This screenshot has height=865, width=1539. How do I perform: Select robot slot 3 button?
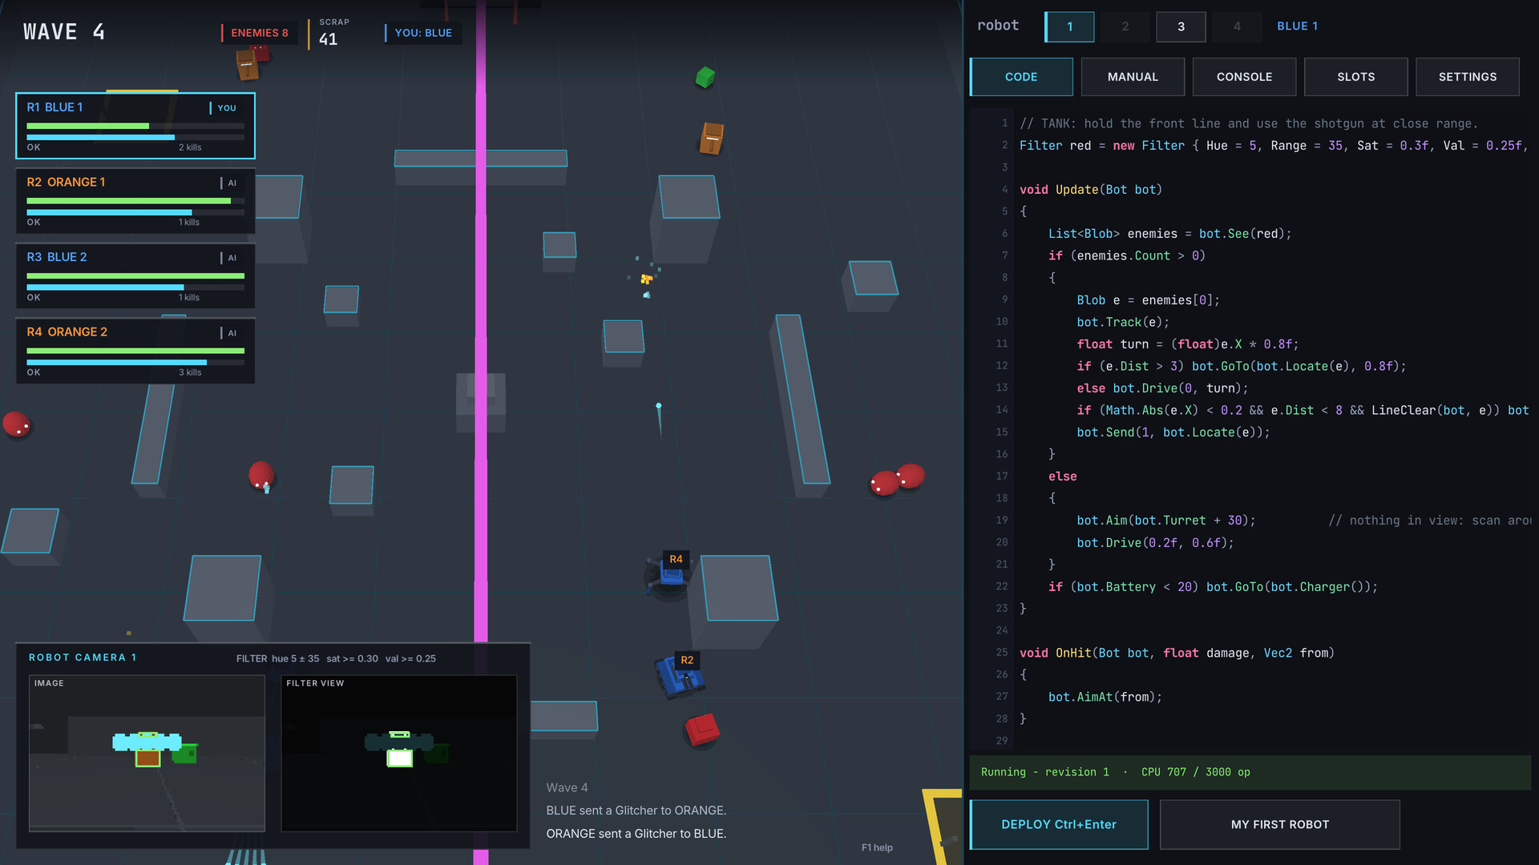(1181, 26)
